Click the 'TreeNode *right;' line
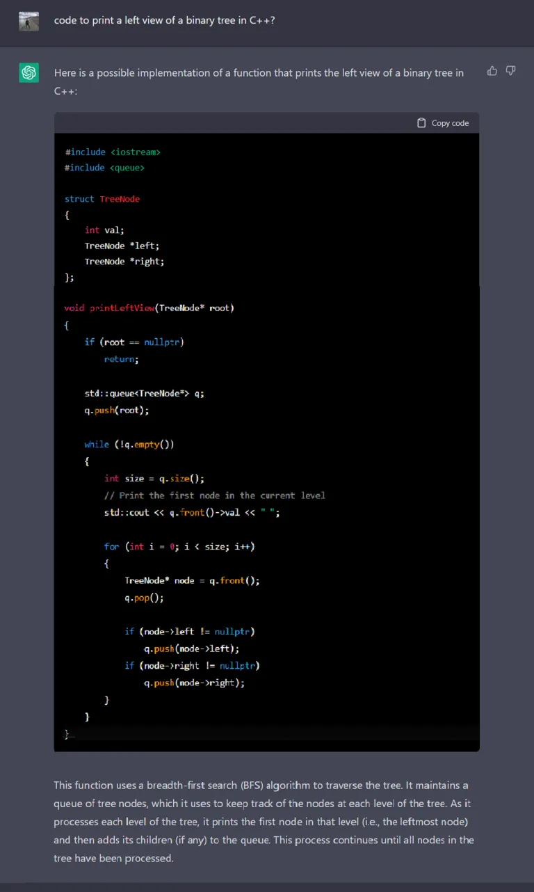The image size is (534, 892). (x=124, y=262)
